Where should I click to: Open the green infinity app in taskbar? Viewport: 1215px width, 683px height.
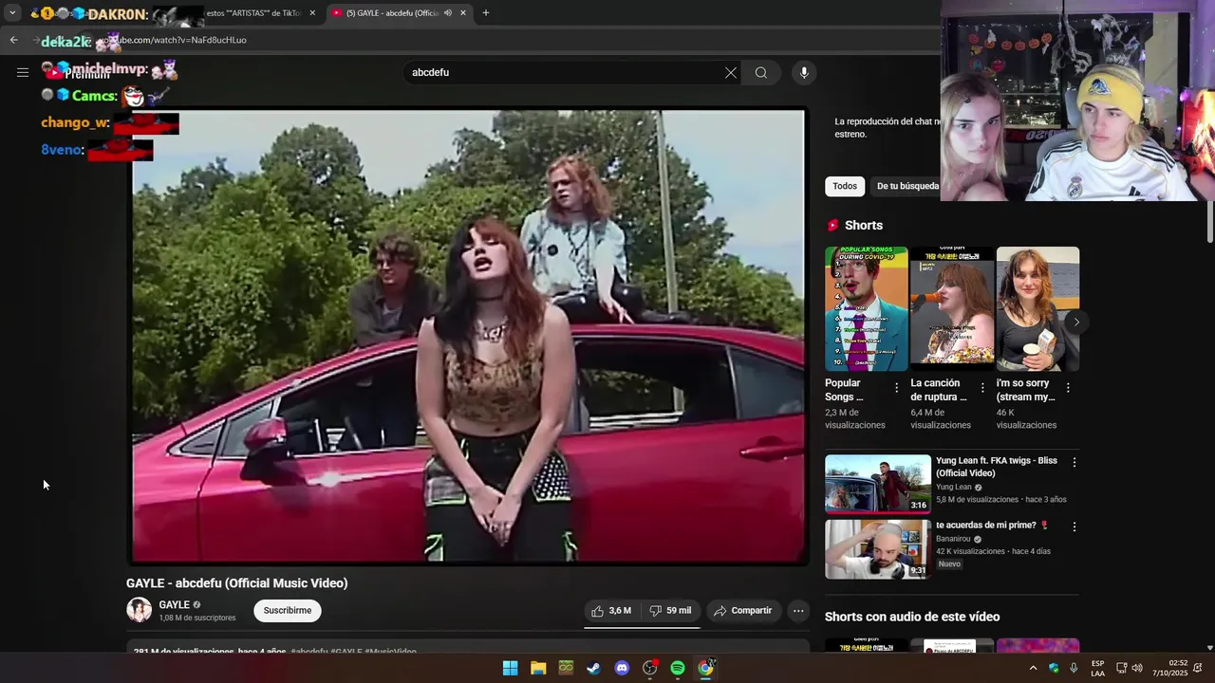coord(566,668)
